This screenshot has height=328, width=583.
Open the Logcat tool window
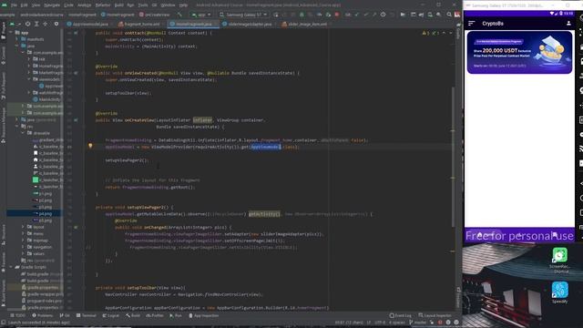coord(111,315)
